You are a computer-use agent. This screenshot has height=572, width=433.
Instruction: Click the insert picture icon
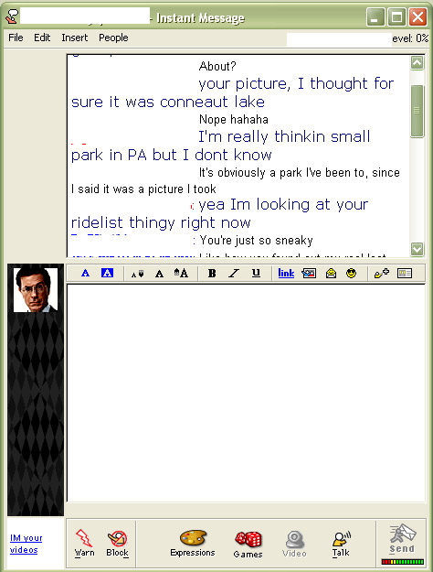point(309,274)
